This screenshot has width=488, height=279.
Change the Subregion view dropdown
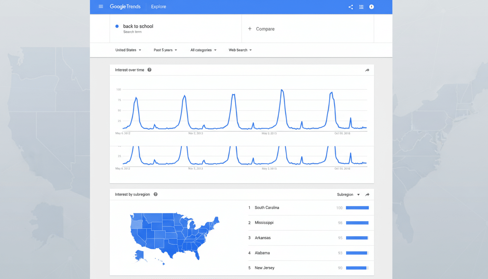pyautogui.click(x=348, y=194)
